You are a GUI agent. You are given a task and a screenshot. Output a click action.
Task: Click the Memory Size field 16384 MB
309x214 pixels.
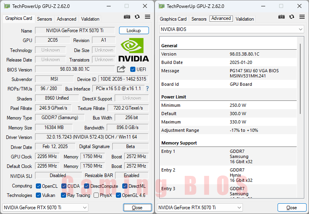pos(54,127)
